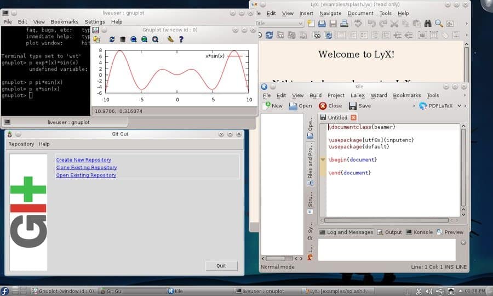Open the Document menu in LyX
Image resolution: width=493 pixels, height=296 pixels.
point(360,13)
